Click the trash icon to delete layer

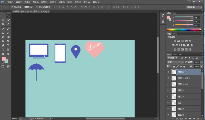coord(198,119)
